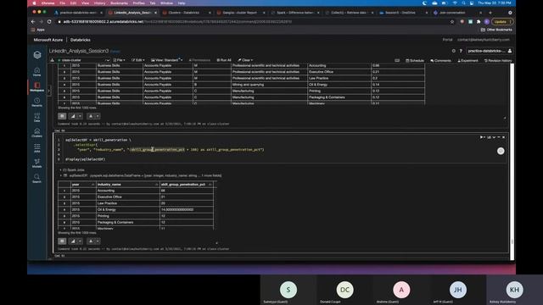Reload the page in Chrome
This screenshot has height=305, width=543.
49,21
